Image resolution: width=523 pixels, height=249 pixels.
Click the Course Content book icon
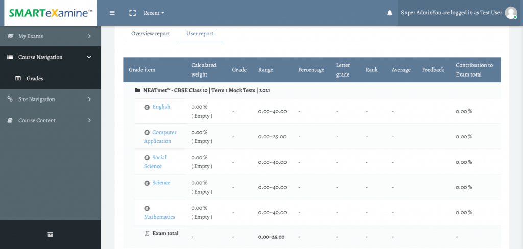click(x=10, y=120)
